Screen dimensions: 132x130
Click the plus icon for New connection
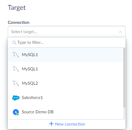click(51, 124)
